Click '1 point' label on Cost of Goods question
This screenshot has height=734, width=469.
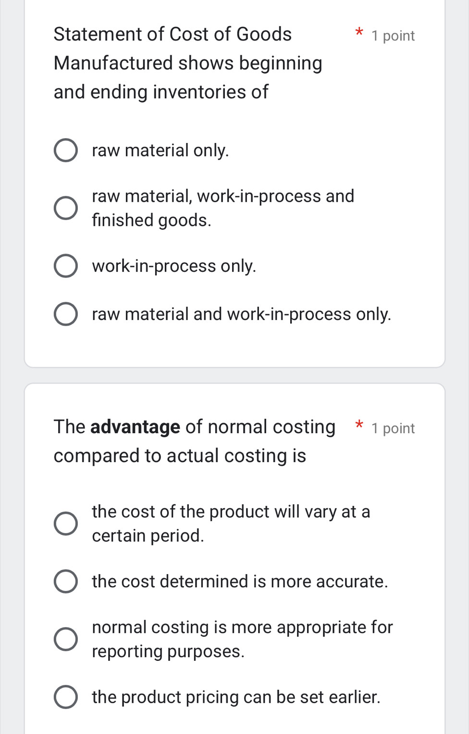coord(393,36)
